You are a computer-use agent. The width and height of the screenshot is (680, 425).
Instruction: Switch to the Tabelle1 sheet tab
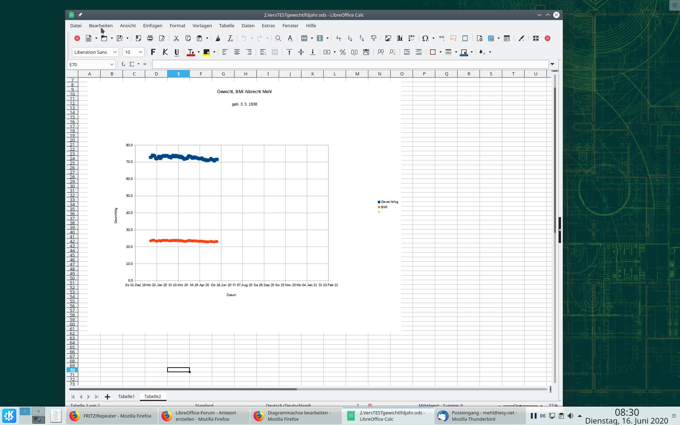pos(126,396)
